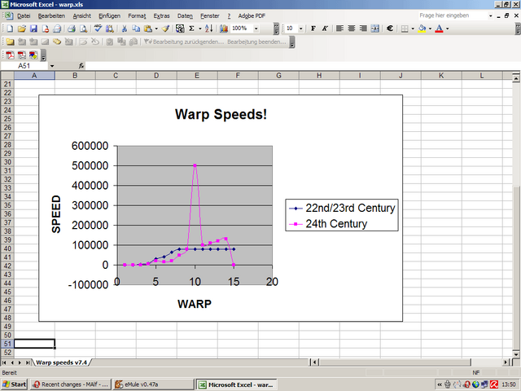Viewport: 521px width, 391px height.
Task: Open the Format menu
Action: pos(137,15)
